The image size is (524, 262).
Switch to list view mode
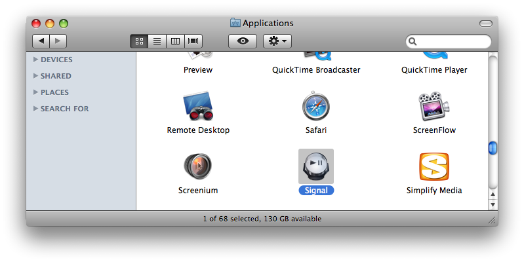point(157,41)
